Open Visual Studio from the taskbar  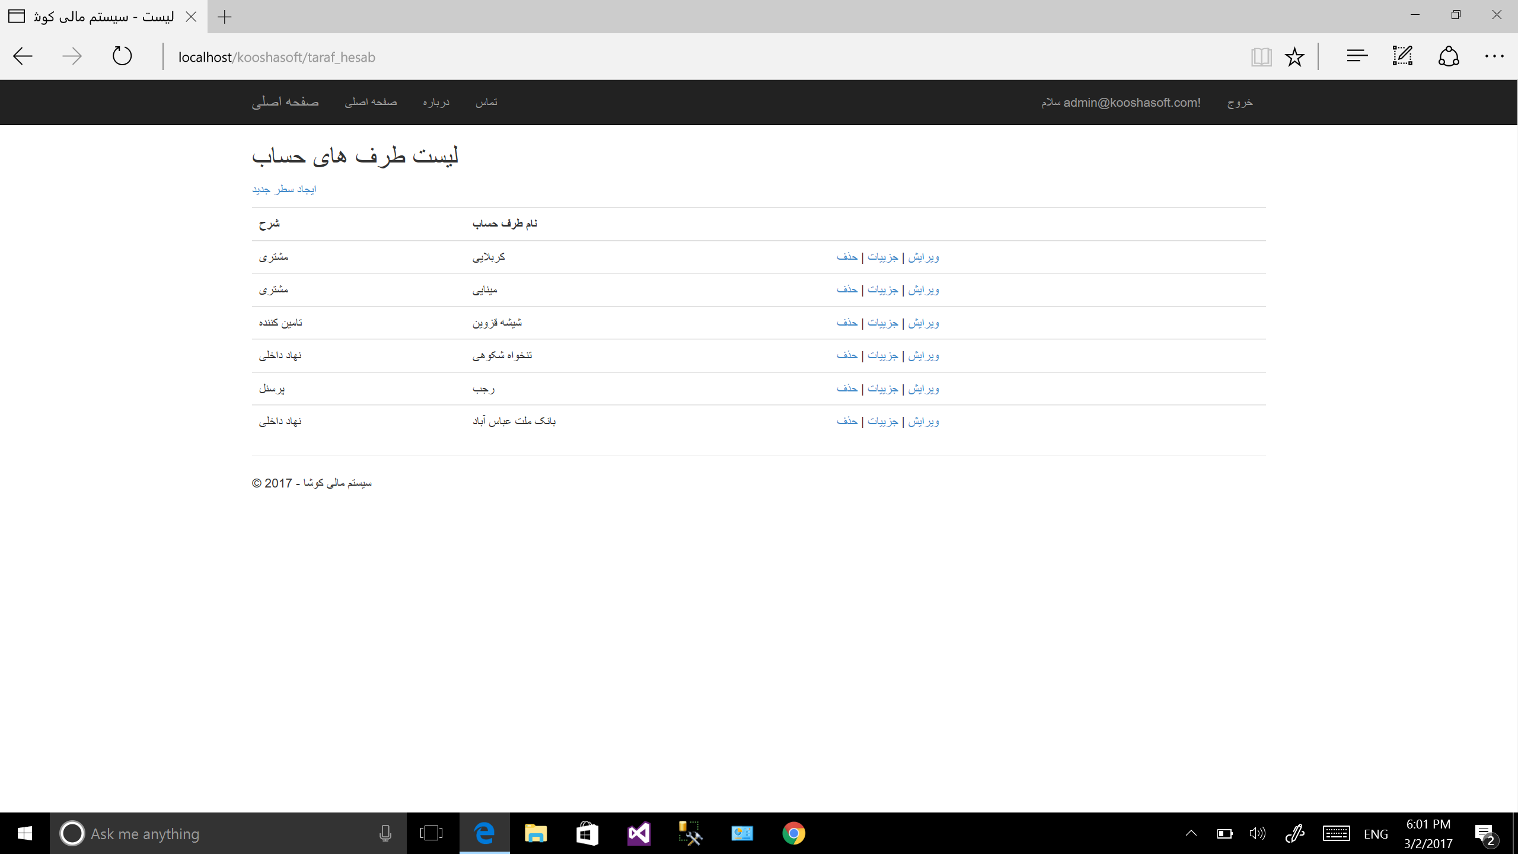coord(639,833)
